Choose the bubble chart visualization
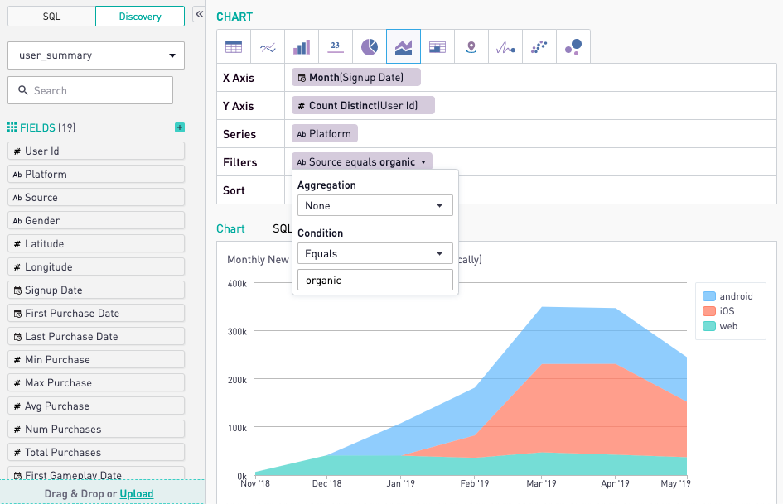 click(x=573, y=46)
